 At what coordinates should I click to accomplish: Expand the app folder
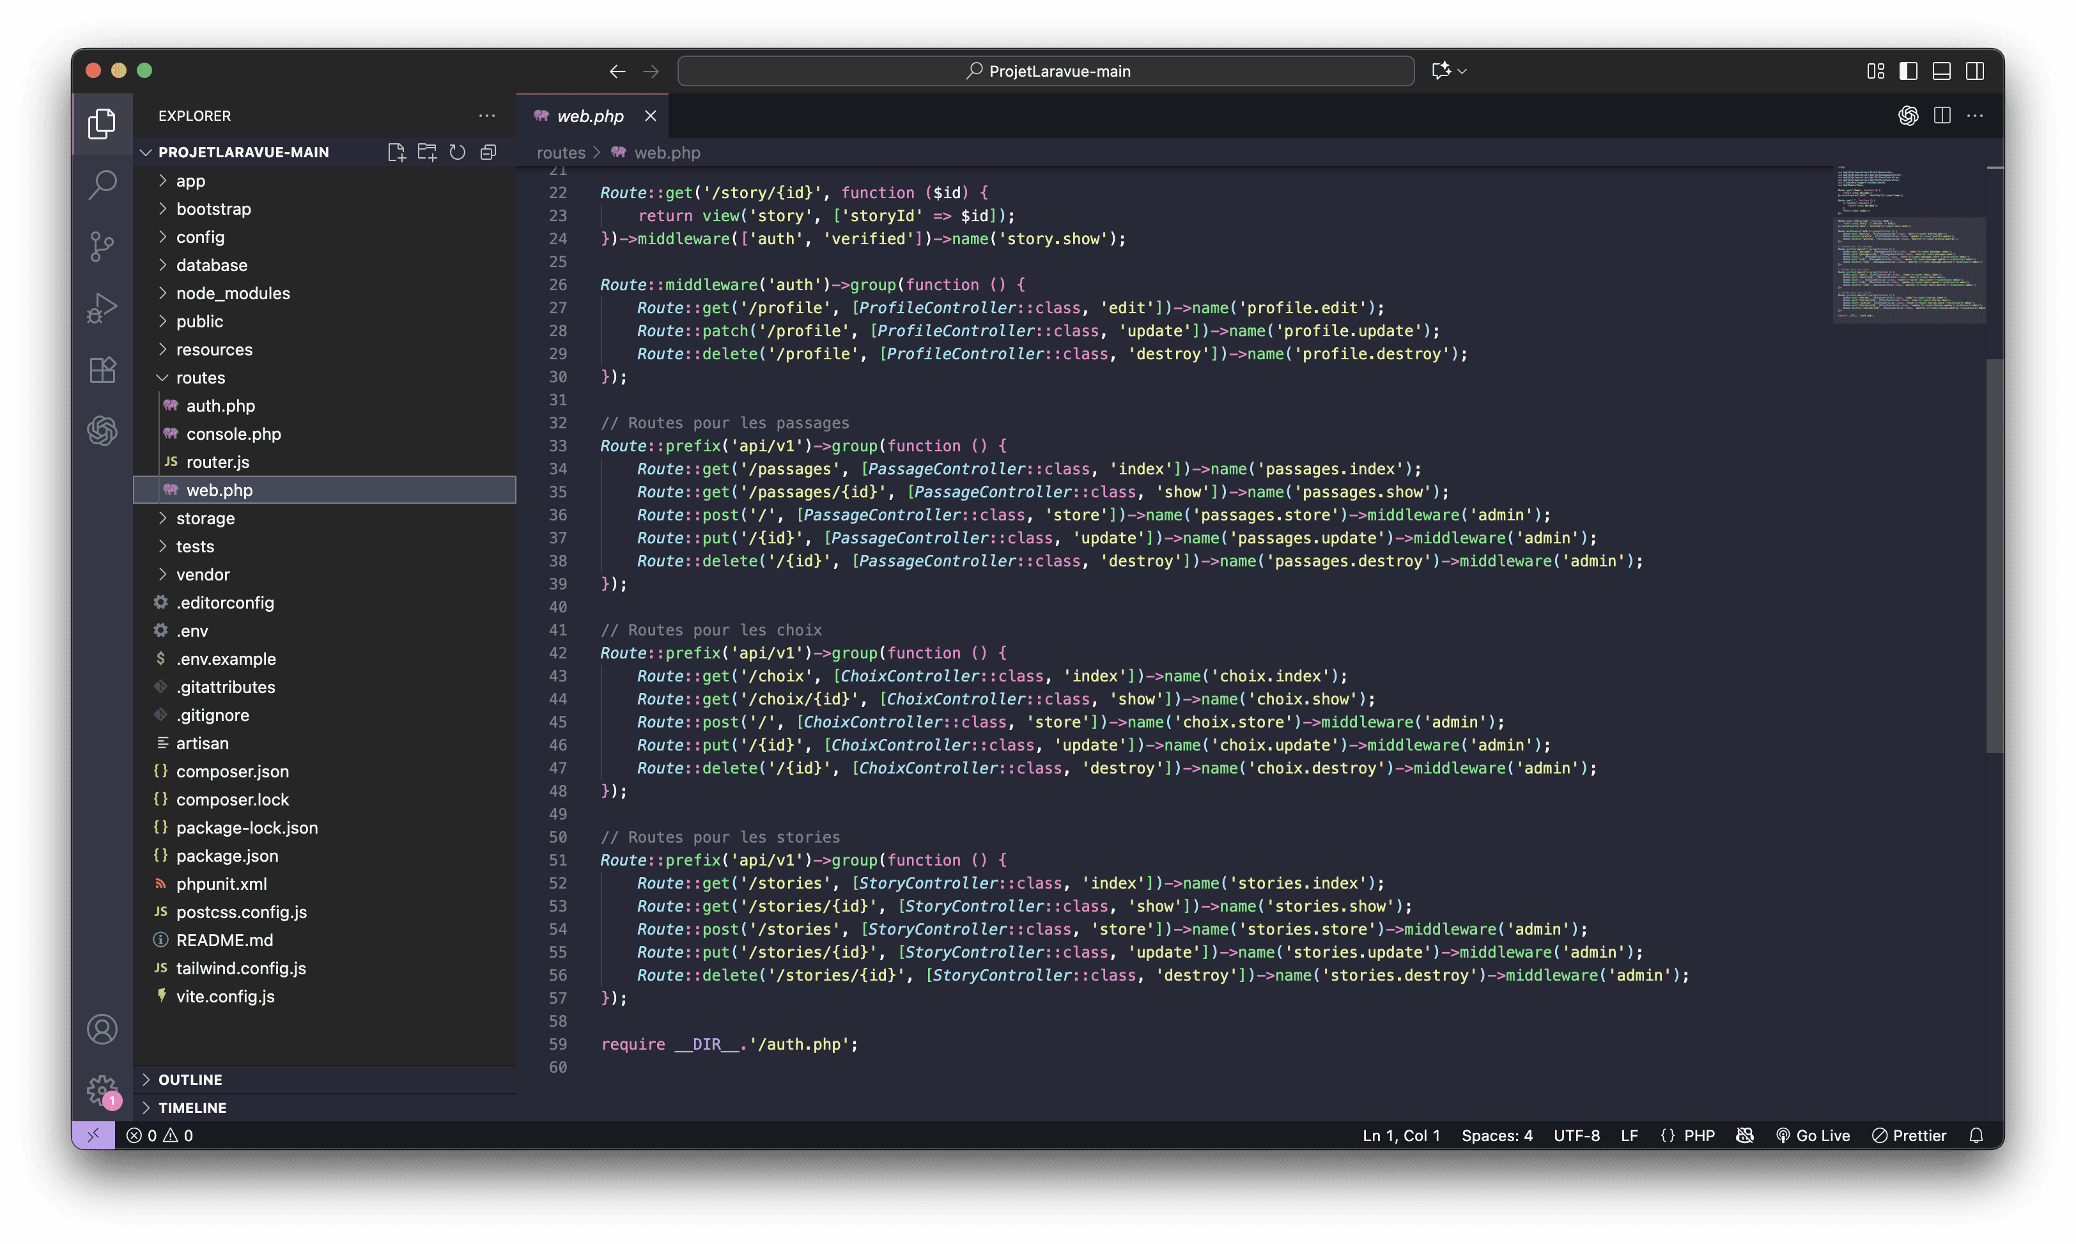(x=324, y=180)
